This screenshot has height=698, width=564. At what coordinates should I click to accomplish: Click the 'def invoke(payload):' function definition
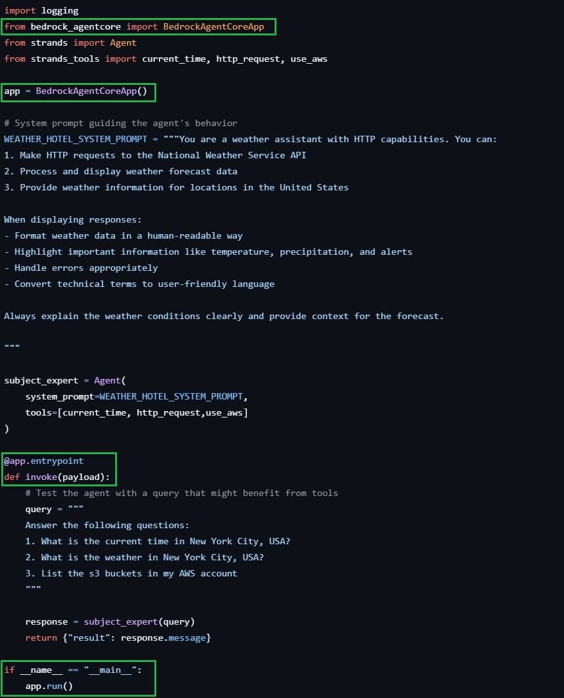click(x=57, y=477)
